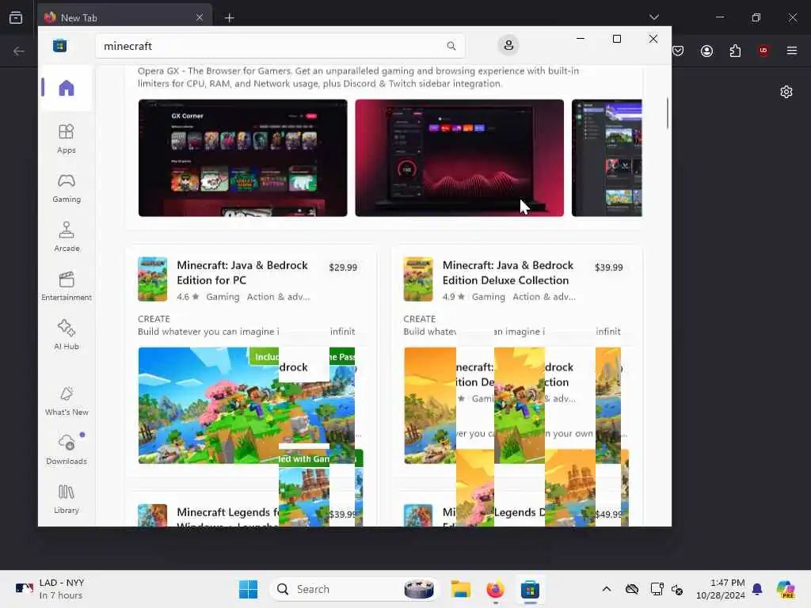Viewport: 811px width, 608px height.
Task: Click the Microsoft Store taskbar icon
Action: (530, 589)
